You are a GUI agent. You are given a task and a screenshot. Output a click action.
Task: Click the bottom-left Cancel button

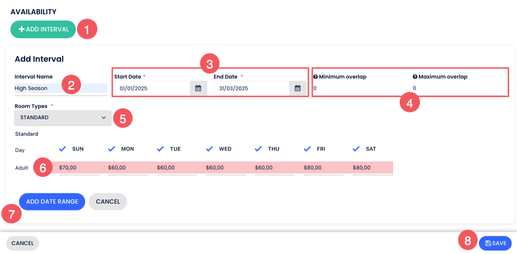pyautogui.click(x=22, y=243)
